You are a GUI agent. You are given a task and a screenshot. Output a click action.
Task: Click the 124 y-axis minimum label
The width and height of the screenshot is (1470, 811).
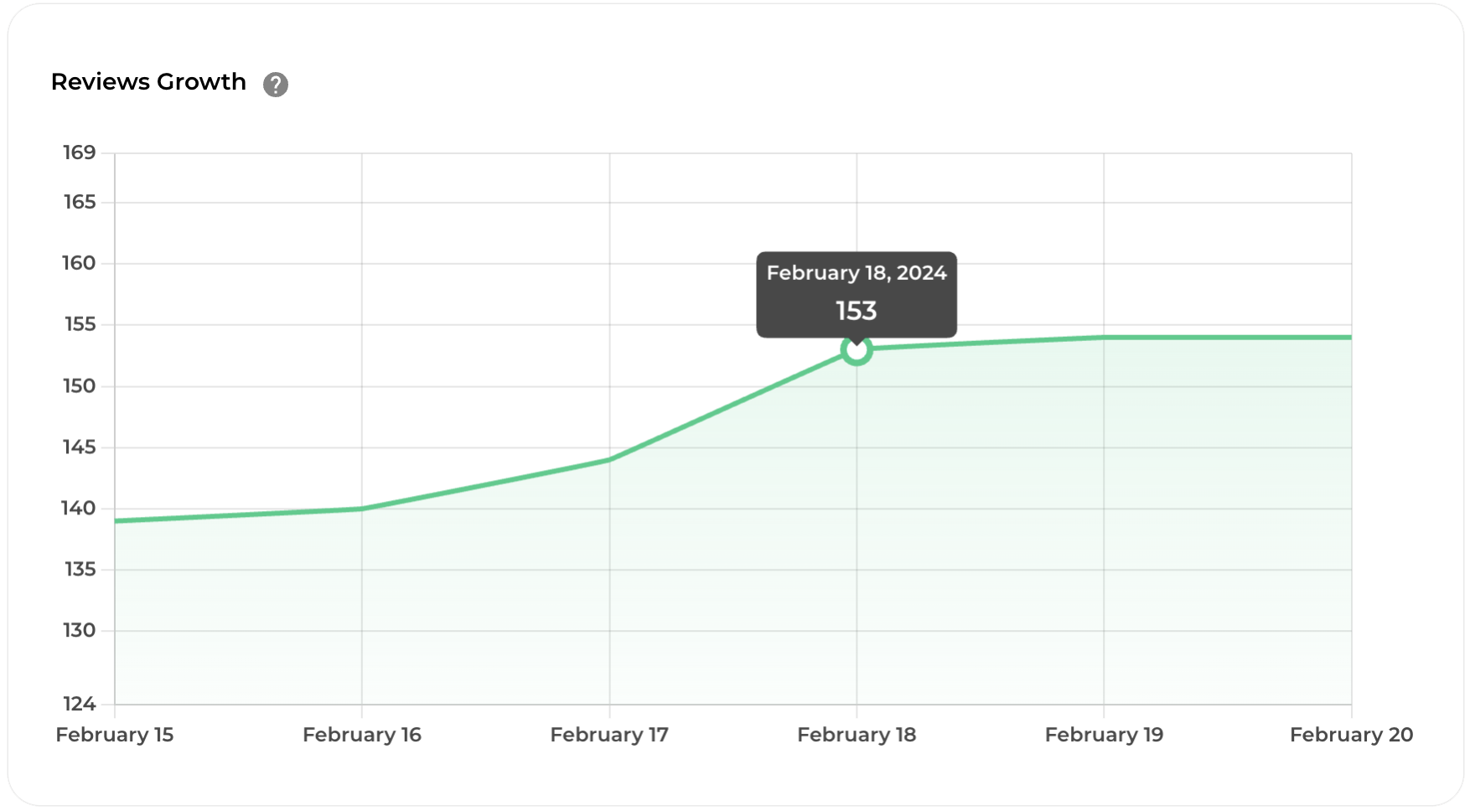point(80,704)
